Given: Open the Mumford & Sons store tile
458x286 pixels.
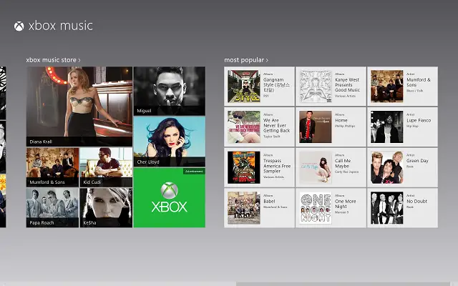Looking at the screenshot, I should (x=52, y=167).
